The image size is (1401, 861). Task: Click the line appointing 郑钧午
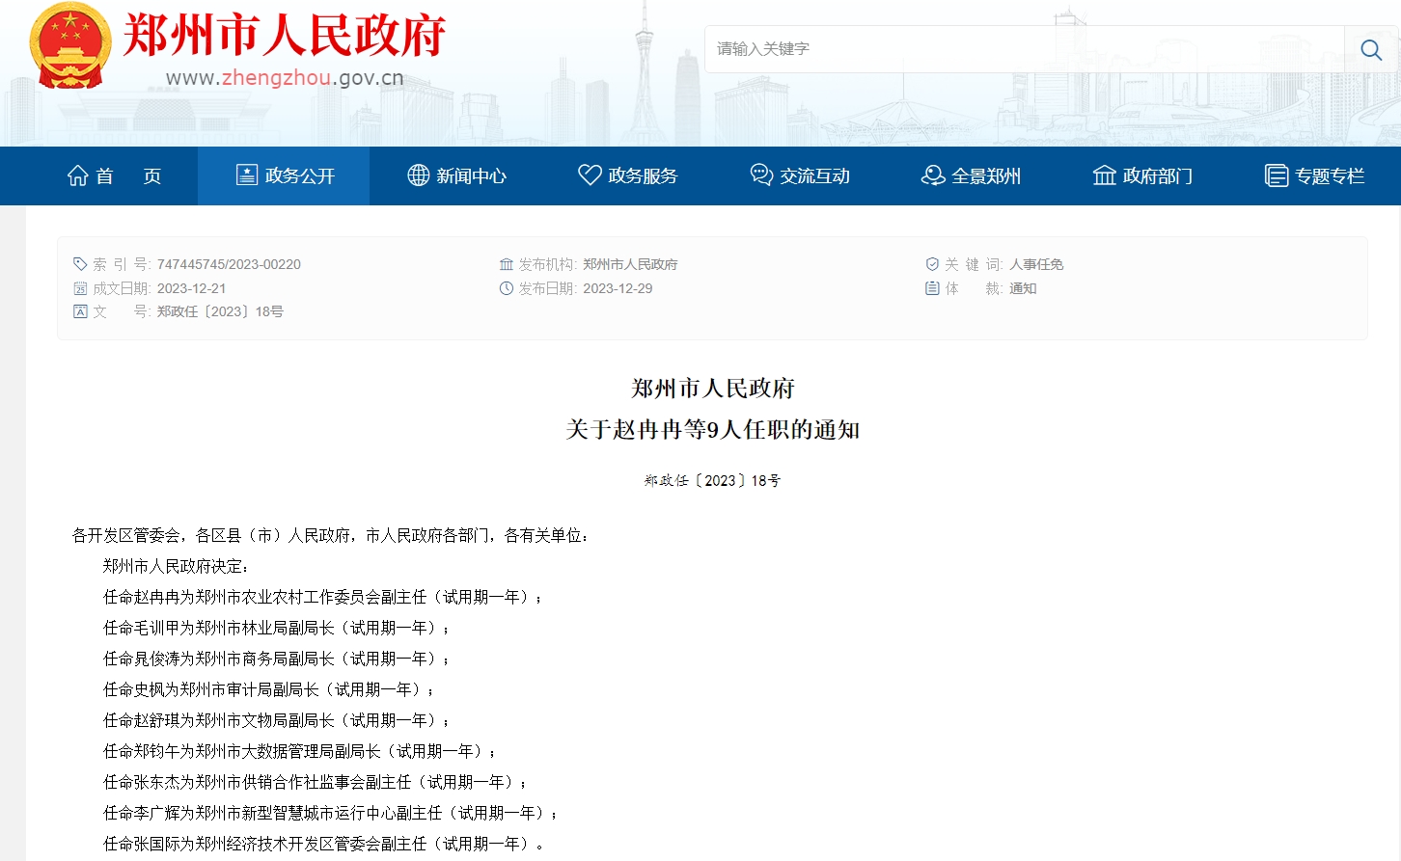(x=299, y=751)
